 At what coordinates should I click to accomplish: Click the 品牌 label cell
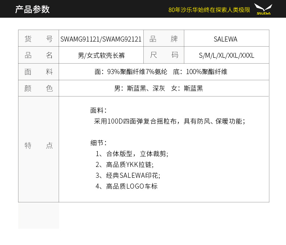[164, 38]
